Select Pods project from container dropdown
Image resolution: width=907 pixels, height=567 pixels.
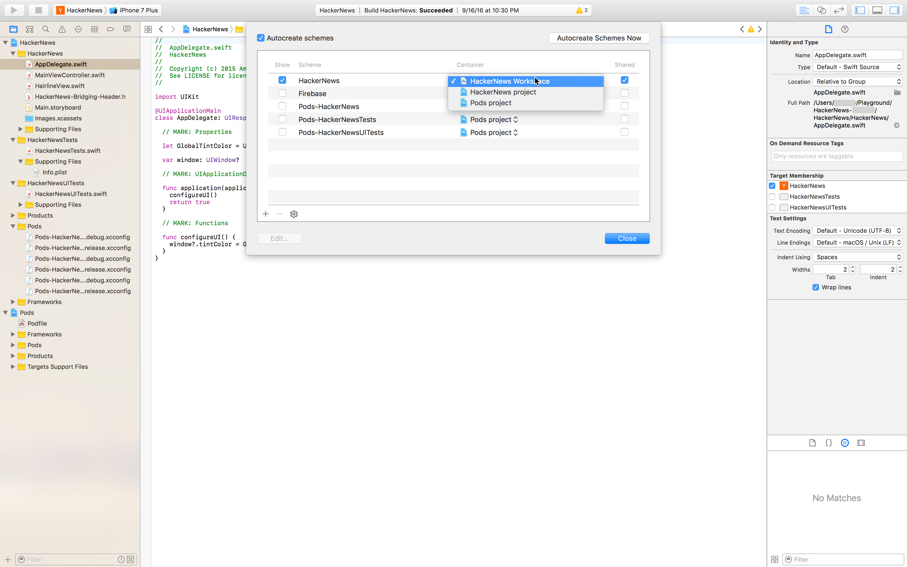[491, 103]
